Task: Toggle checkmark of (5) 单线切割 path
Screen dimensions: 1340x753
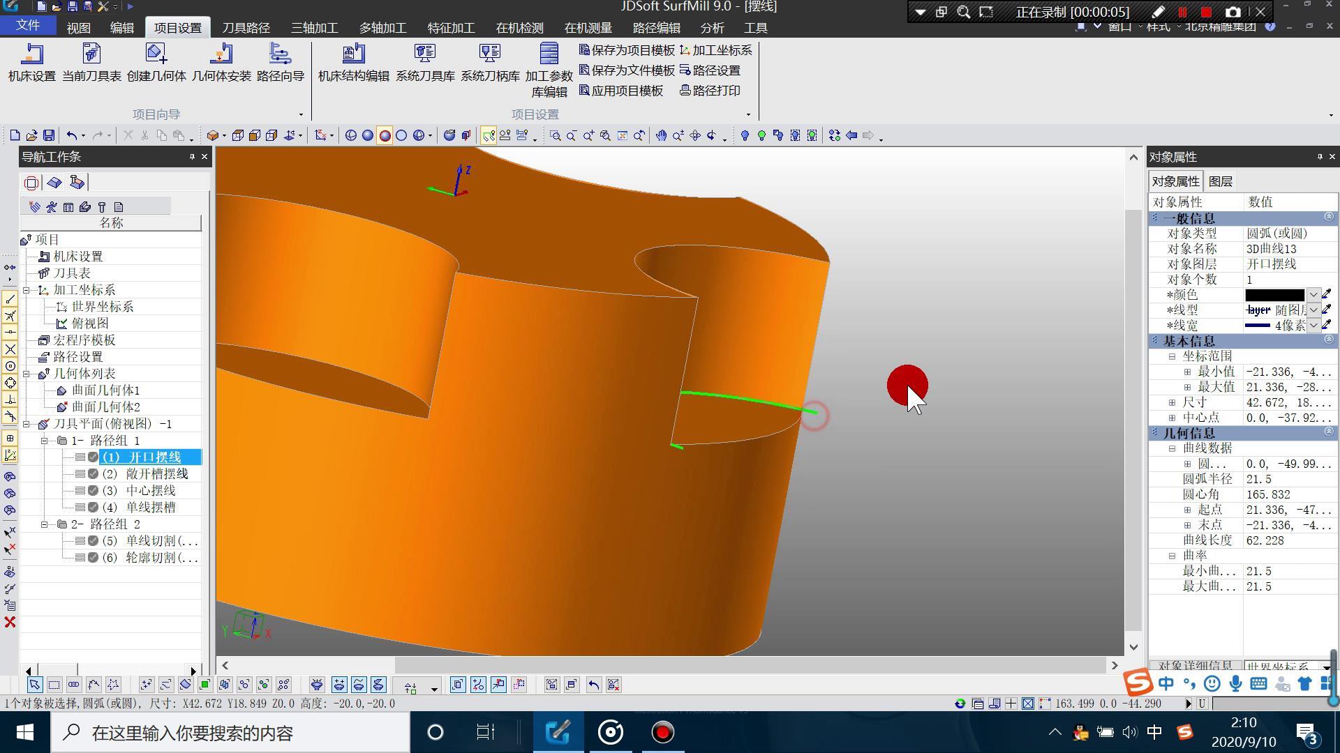Action: point(93,541)
